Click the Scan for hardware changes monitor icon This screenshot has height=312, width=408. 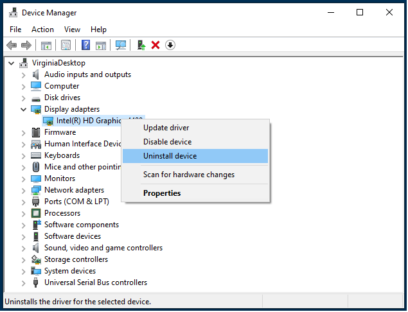[x=120, y=45]
